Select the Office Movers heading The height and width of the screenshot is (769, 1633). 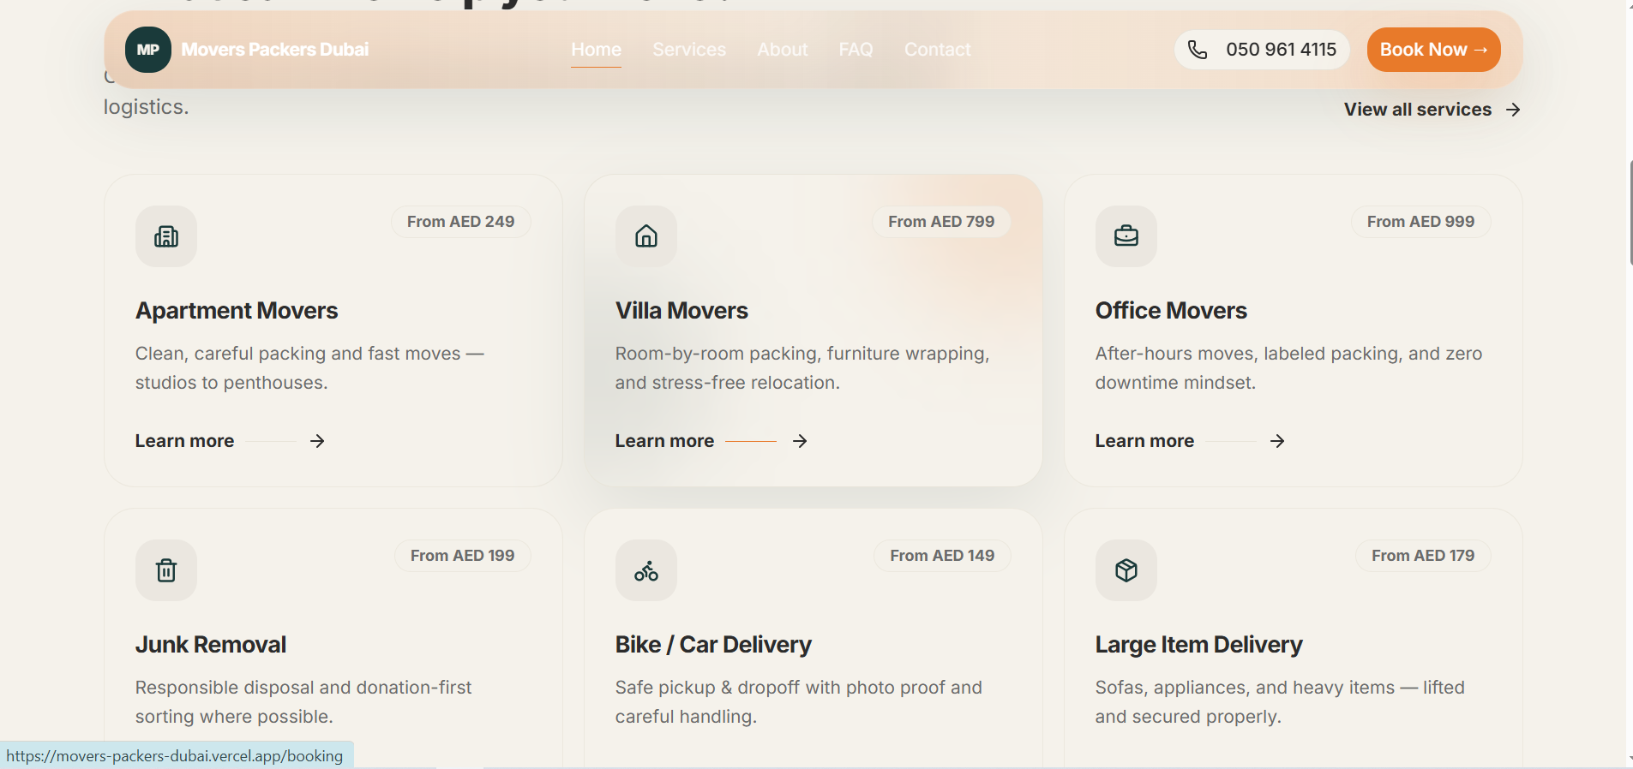coord(1171,310)
